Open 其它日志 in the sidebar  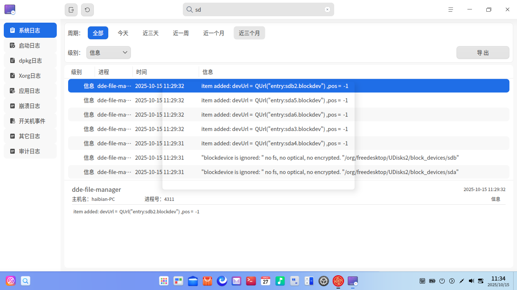[x=30, y=136]
